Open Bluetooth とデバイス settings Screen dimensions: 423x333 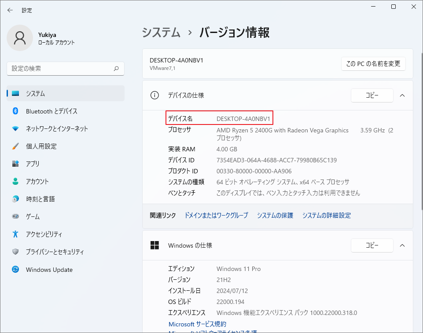[x=66, y=111]
